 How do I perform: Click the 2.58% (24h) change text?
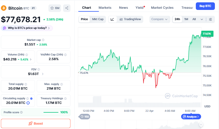click(x=55, y=20)
